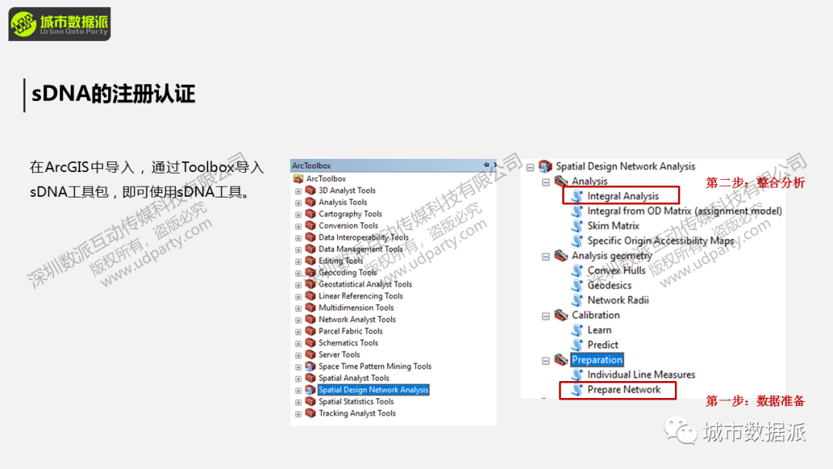This screenshot has width=833, height=469.
Task: Click the Convex Hulls script icon
Action: tap(577, 270)
